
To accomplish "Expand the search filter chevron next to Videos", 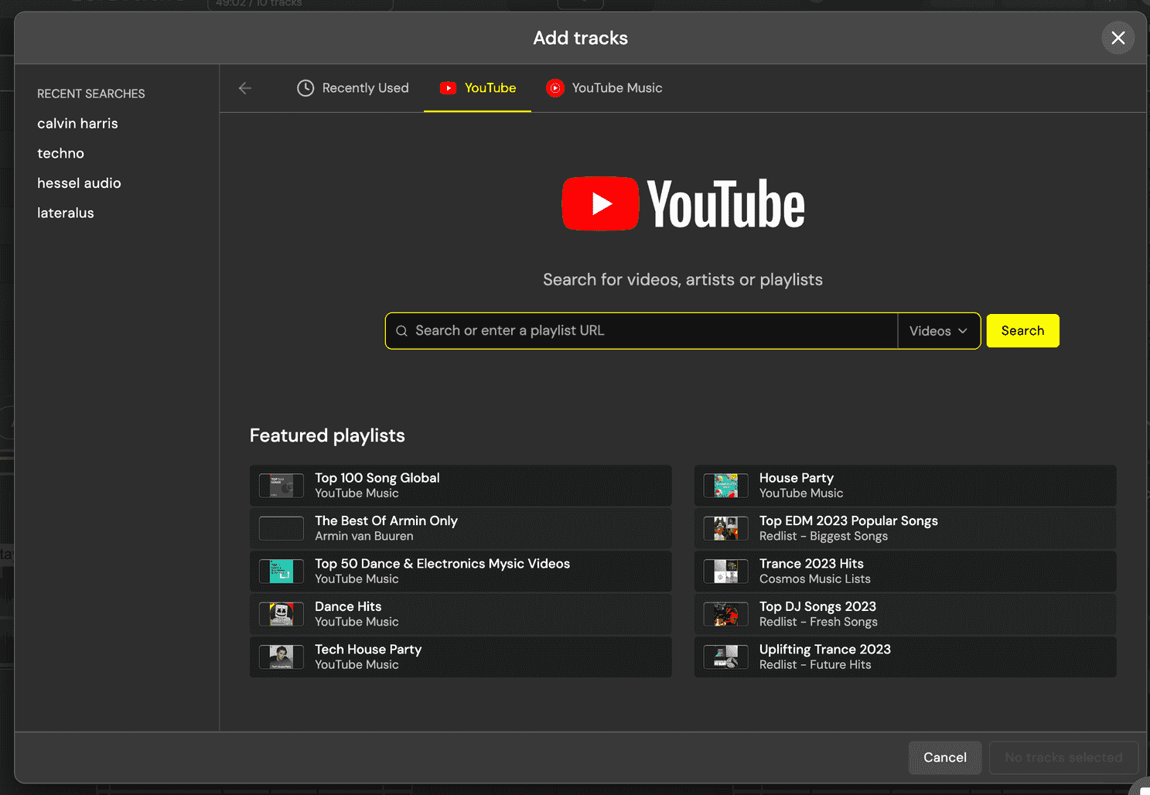I will coord(961,330).
